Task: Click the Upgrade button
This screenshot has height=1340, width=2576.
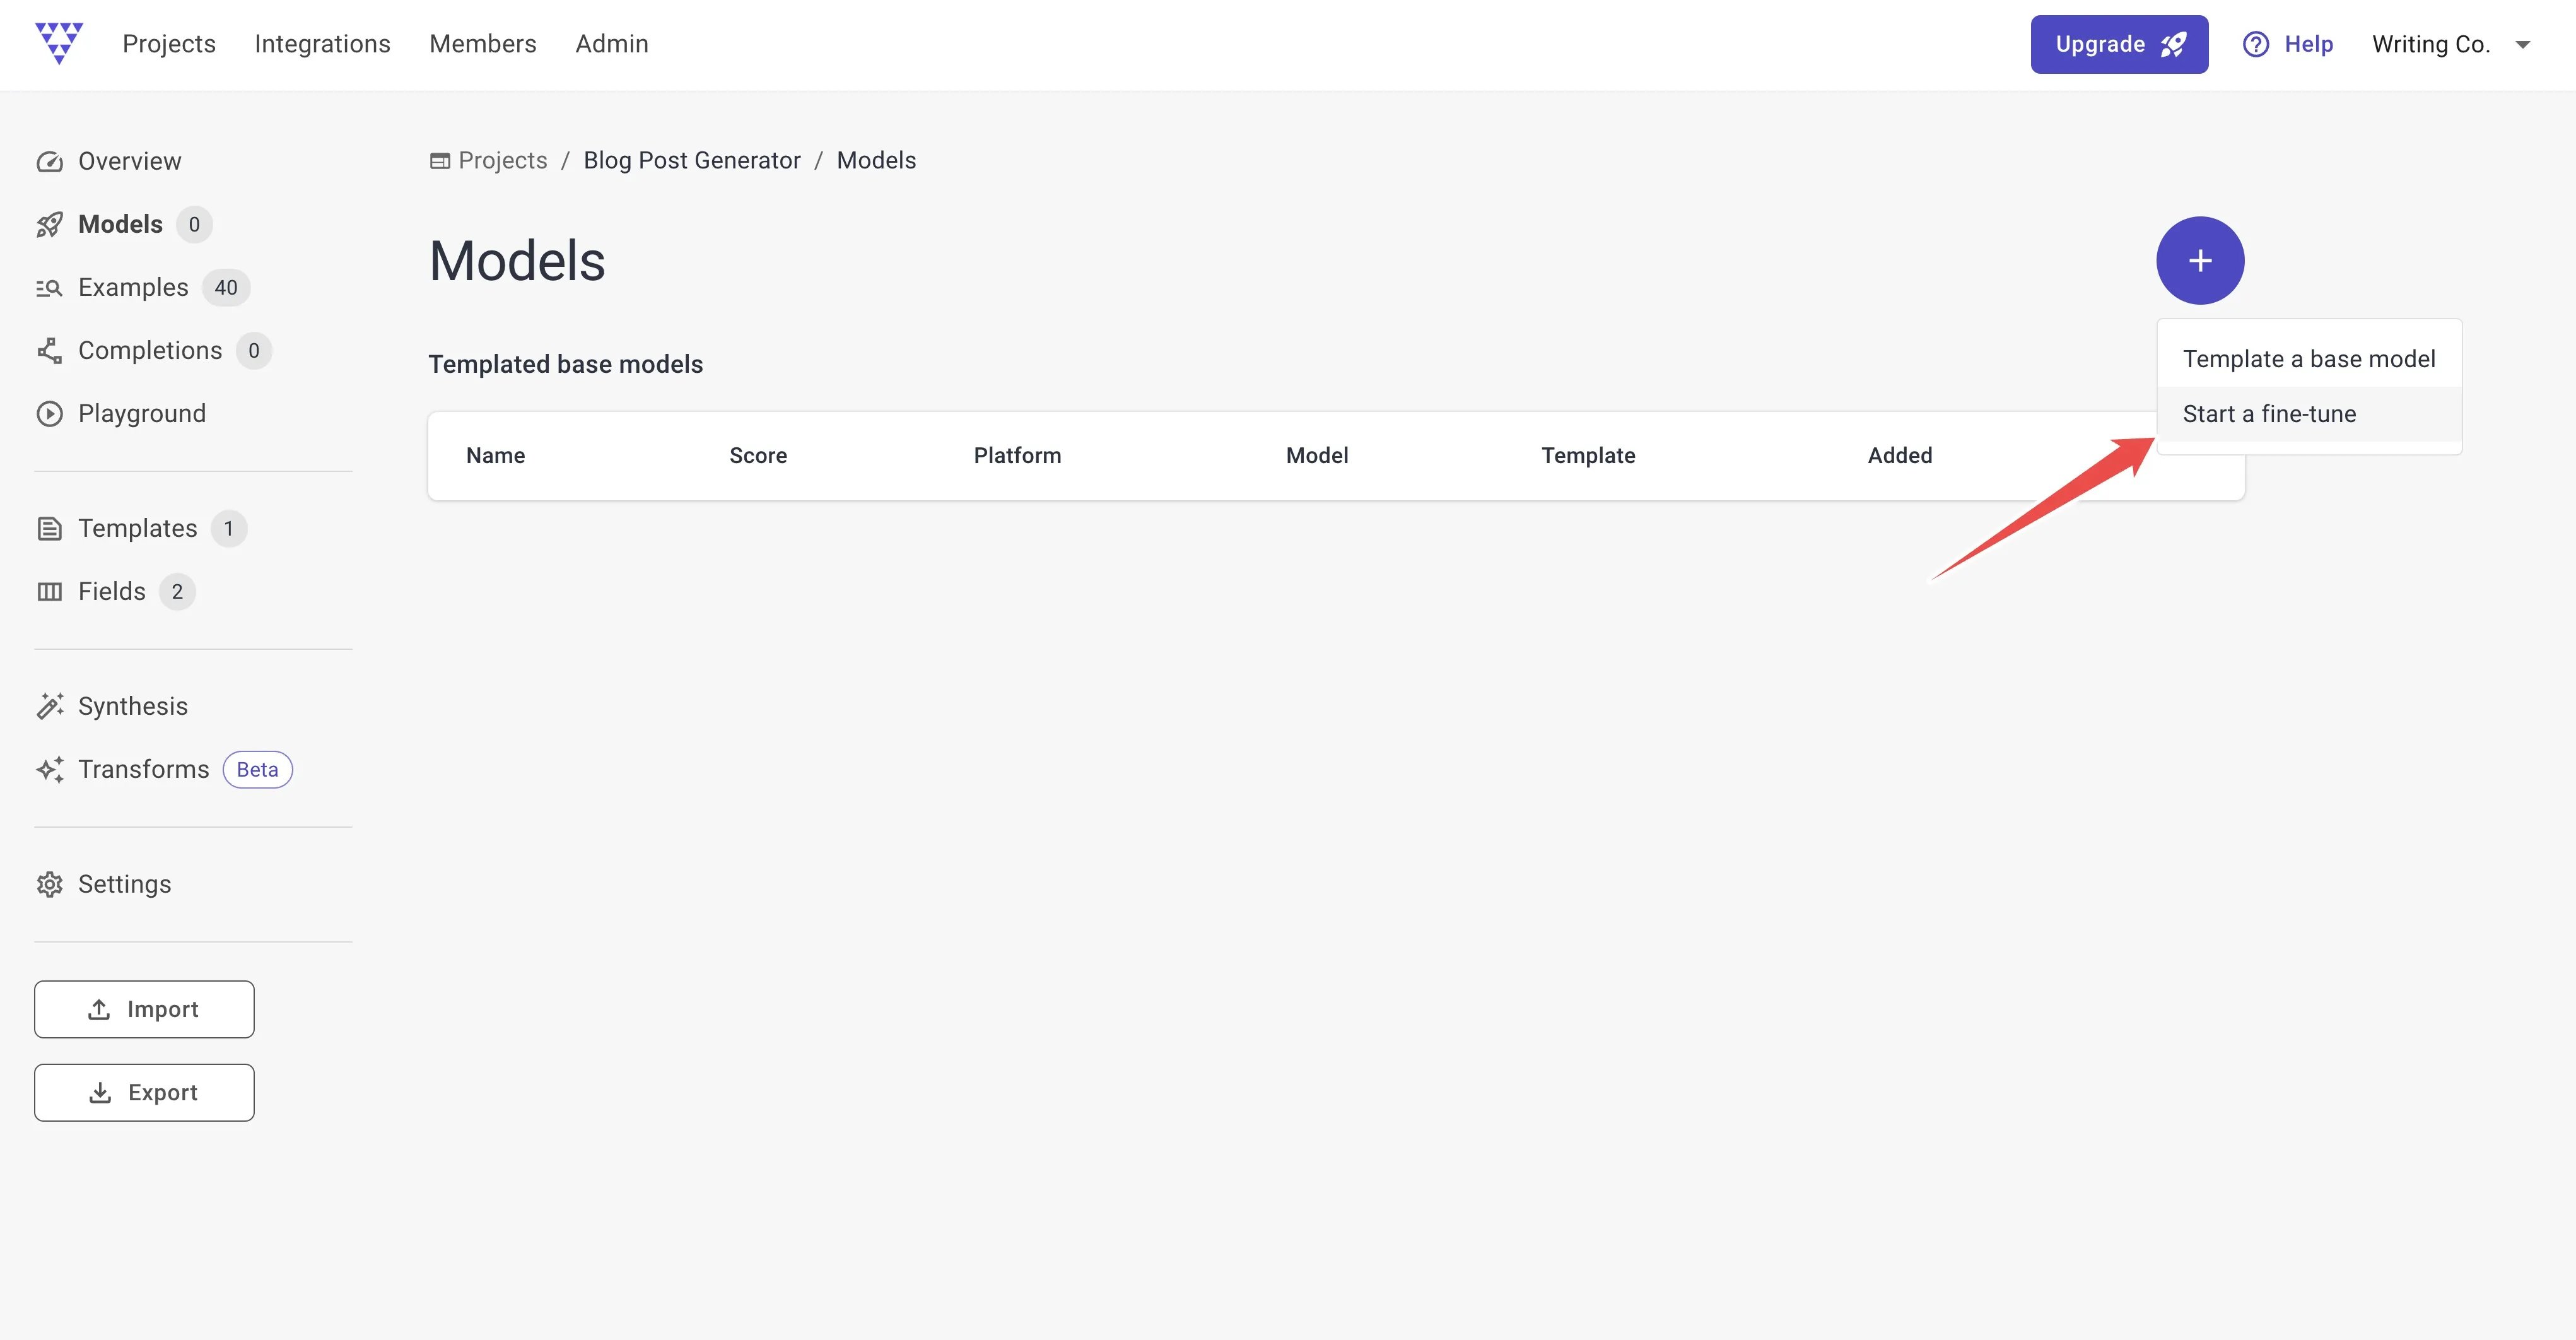Action: [x=2119, y=44]
